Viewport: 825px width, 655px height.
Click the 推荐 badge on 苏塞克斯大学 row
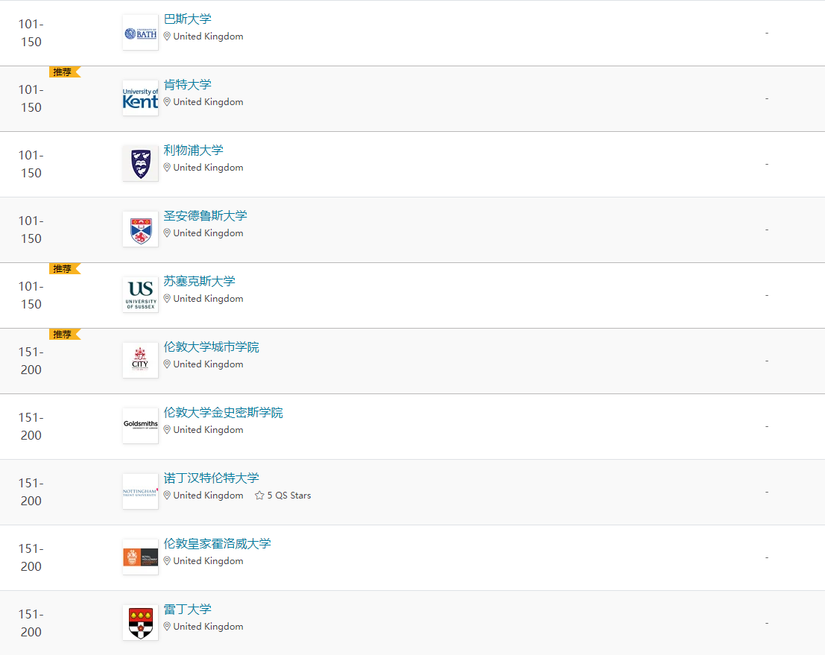63,269
